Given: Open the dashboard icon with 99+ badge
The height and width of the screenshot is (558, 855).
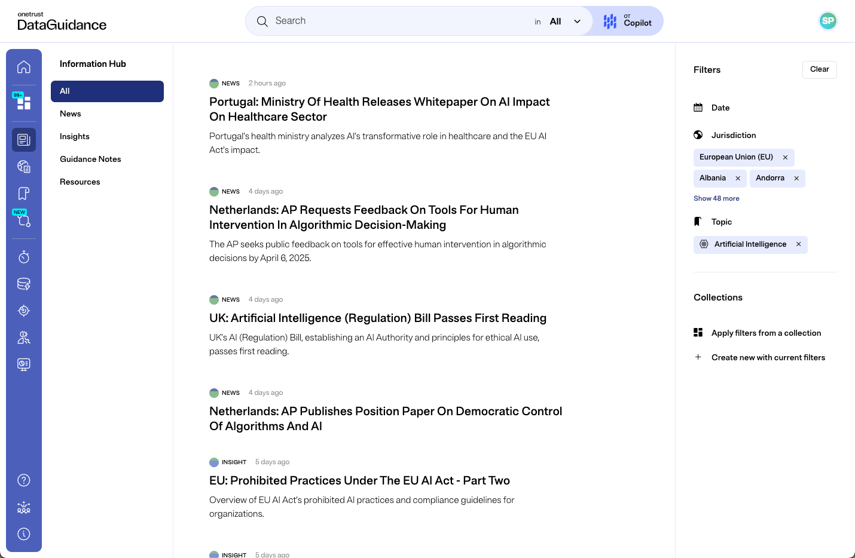Looking at the screenshot, I should pos(24,103).
